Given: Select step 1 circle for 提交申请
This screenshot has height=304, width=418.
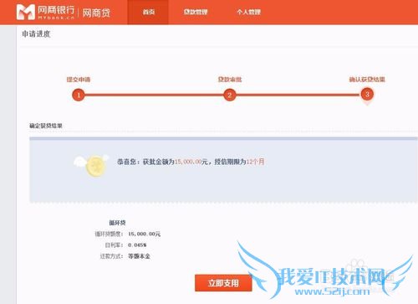Looking at the screenshot, I should (x=79, y=95).
